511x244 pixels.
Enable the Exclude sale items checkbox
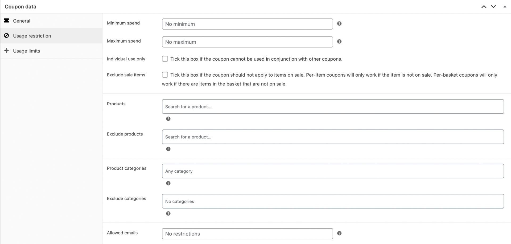tap(165, 75)
